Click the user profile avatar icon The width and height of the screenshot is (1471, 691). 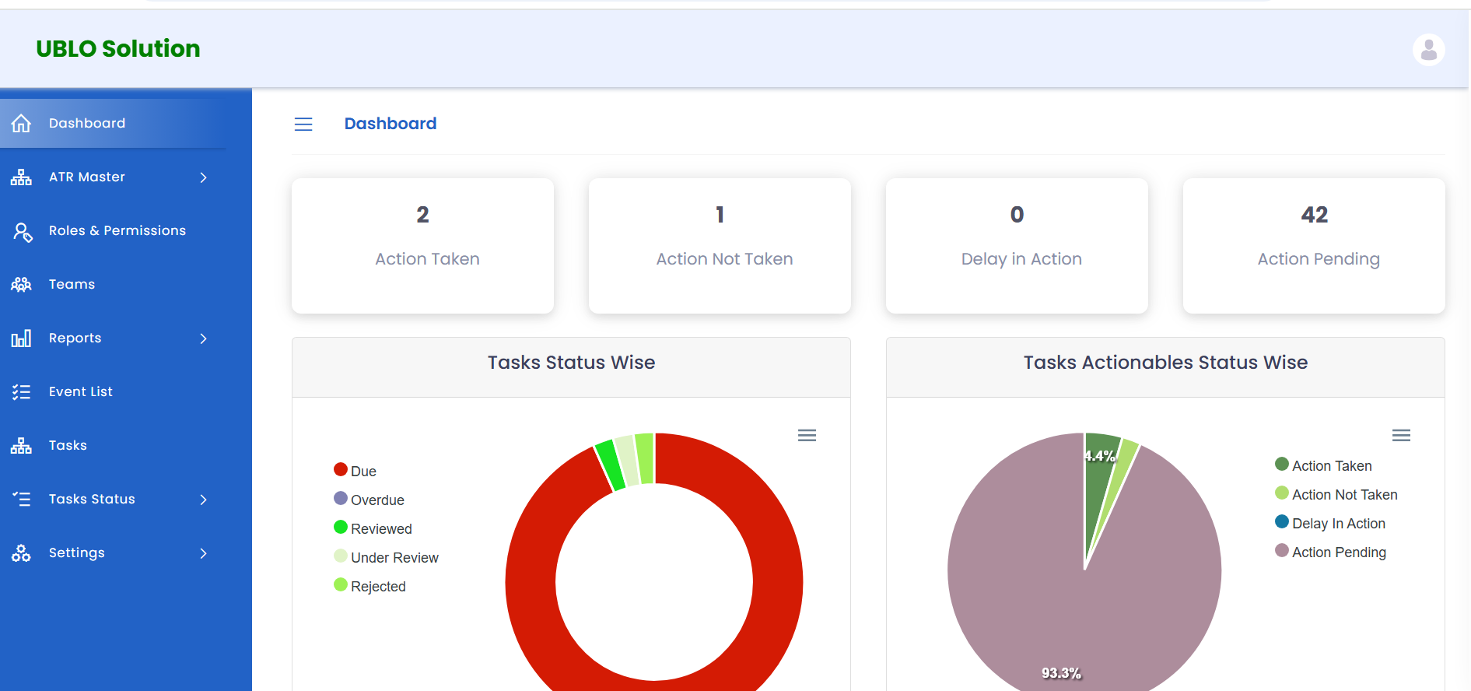tap(1428, 50)
